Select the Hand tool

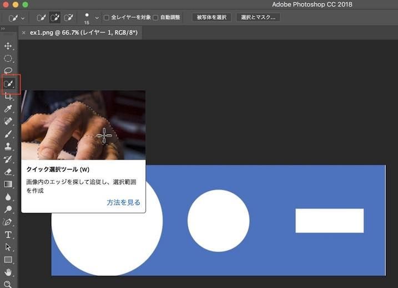pos(8,272)
